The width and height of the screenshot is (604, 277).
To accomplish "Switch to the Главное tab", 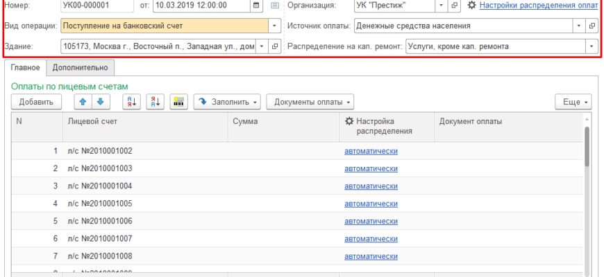I will click(25, 68).
